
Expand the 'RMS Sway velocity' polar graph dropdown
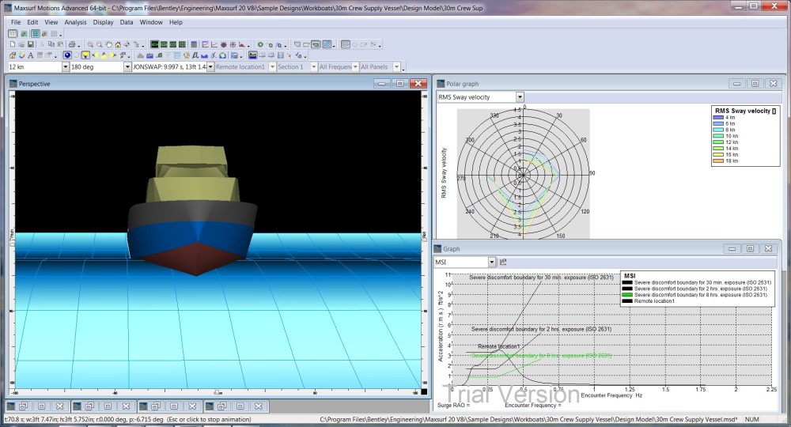[520, 96]
